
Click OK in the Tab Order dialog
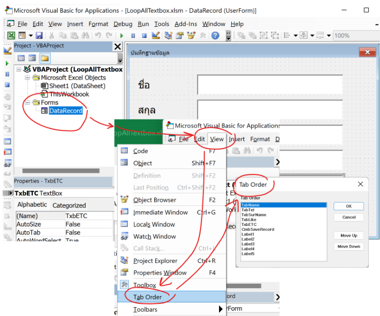348,206
